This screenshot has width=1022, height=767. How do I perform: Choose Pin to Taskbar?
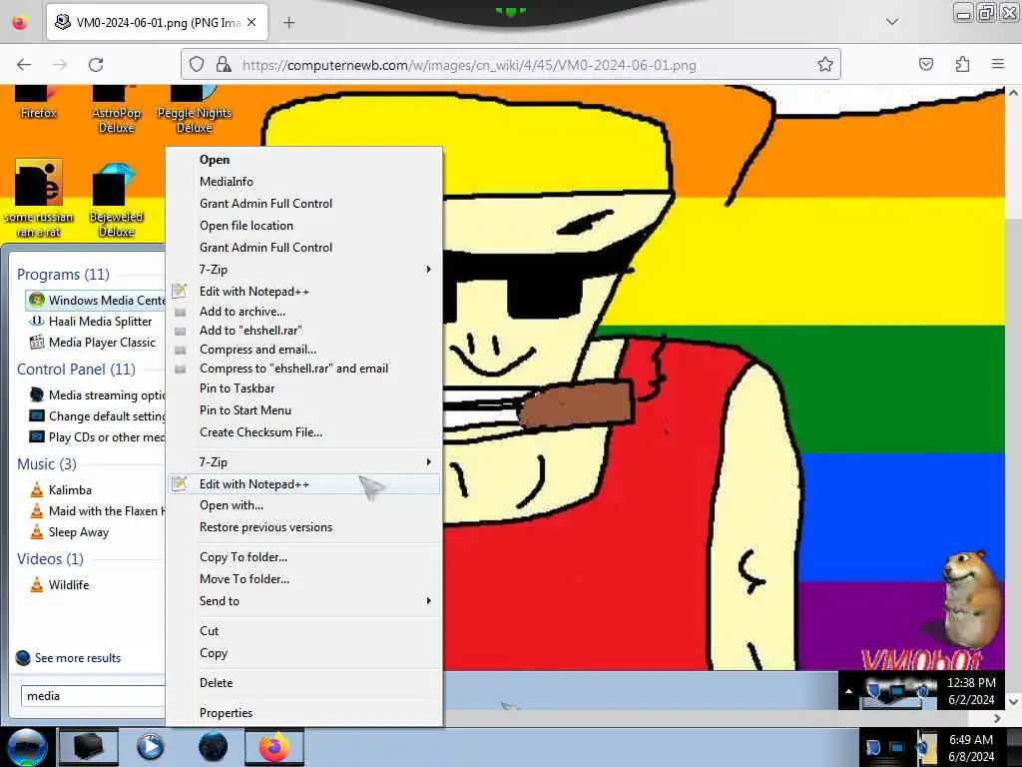(238, 388)
